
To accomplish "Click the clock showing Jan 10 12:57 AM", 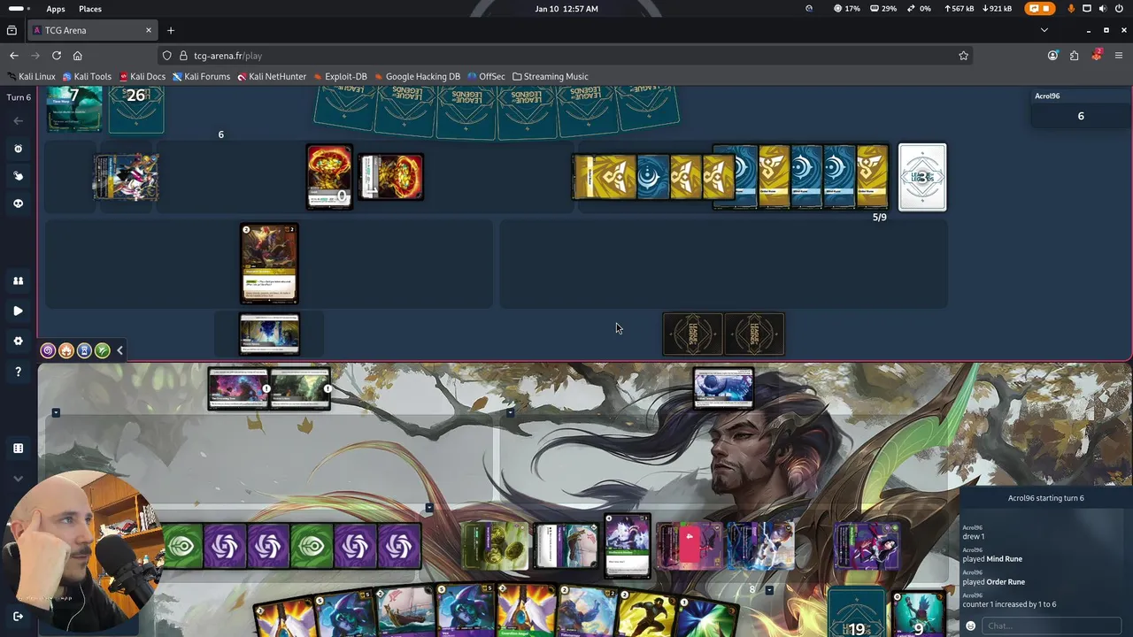I will pos(566,9).
